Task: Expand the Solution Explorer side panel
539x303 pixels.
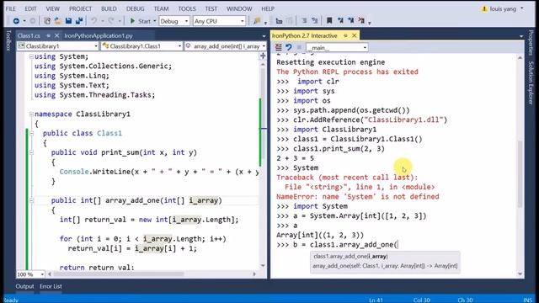Action: [x=531, y=82]
